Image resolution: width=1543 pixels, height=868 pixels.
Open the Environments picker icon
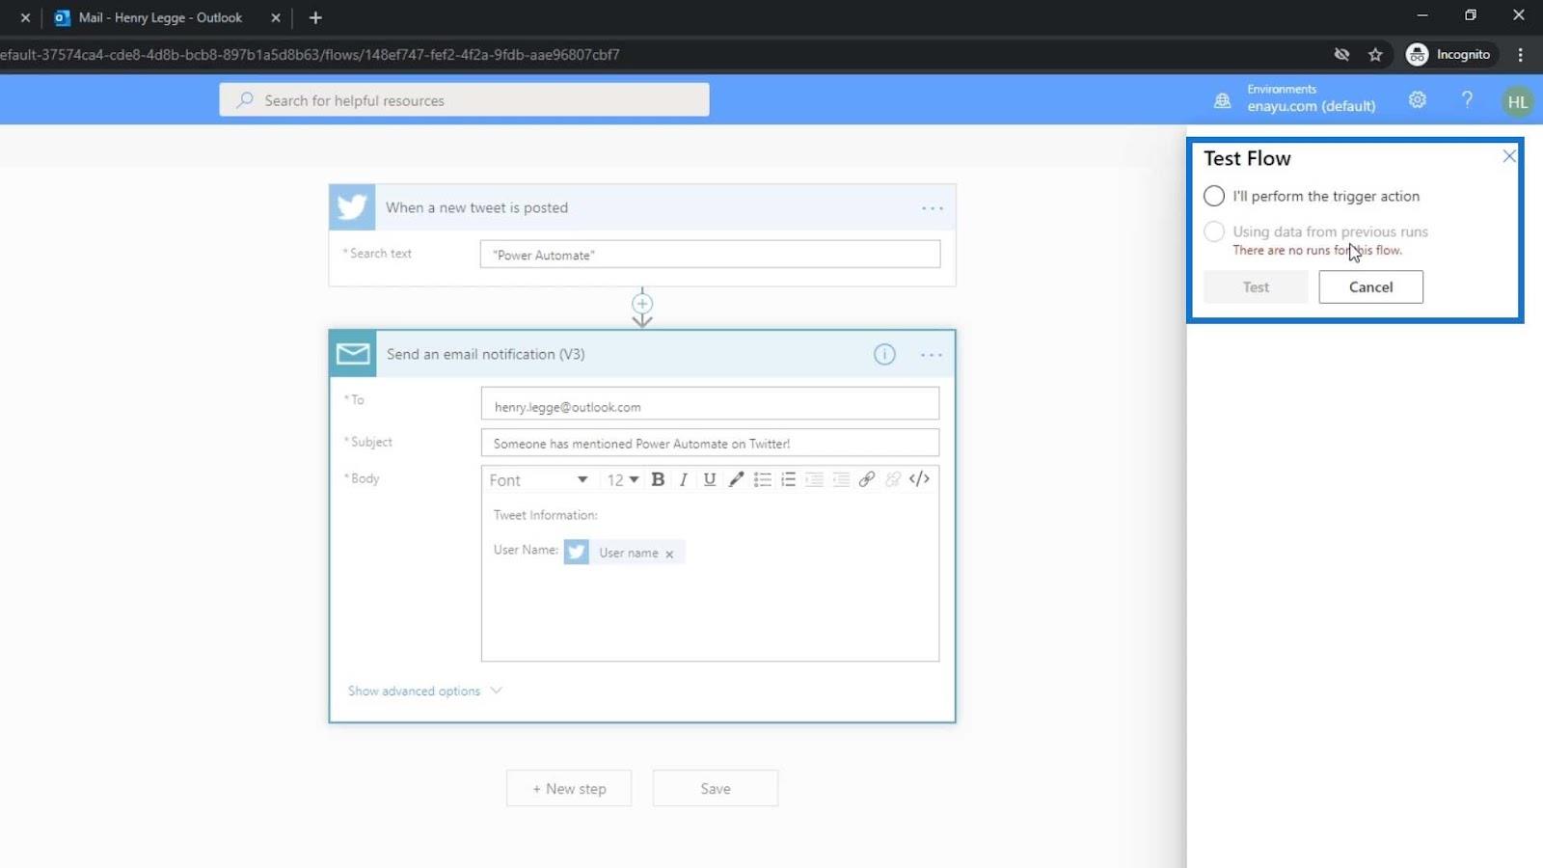pyautogui.click(x=1222, y=100)
